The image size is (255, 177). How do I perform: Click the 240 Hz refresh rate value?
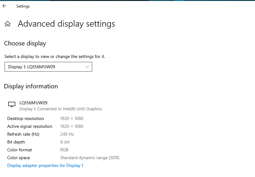tap(67, 134)
